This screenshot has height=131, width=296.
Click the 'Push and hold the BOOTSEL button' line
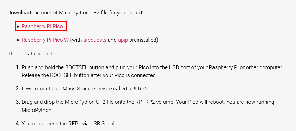pyautogui.click(x=152, y=67)
